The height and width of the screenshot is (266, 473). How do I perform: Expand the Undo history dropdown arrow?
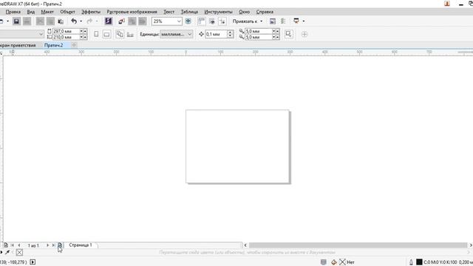[x=81, y=21]
